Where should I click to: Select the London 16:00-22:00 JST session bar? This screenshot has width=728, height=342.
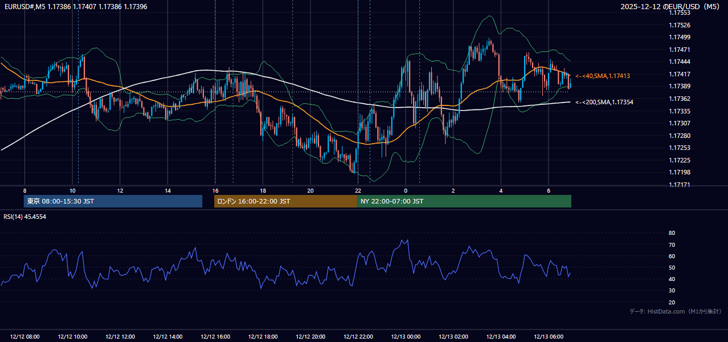[285, 201]
